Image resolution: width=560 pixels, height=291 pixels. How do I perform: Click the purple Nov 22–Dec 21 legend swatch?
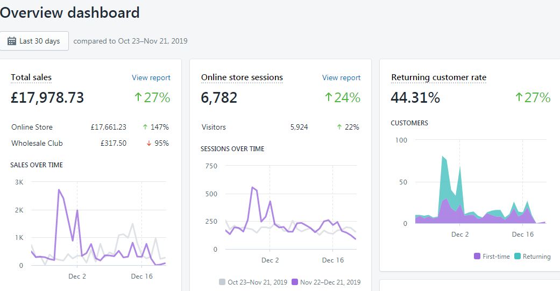click(x=295, y=282)
